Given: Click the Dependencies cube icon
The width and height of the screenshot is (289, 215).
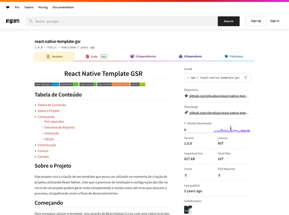Looking at the screenshot, I should pyautogui.click(x=132, y=56).
